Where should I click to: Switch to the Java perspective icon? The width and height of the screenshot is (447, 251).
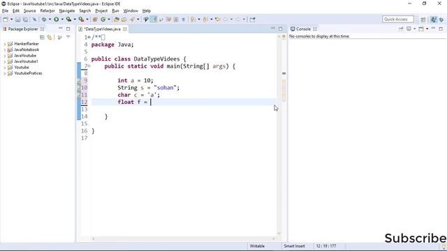tap(434, 20)
